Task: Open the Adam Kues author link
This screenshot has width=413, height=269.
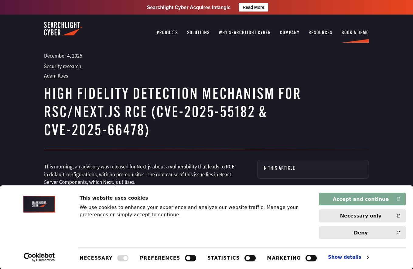Action: click(x=56, y=76)
